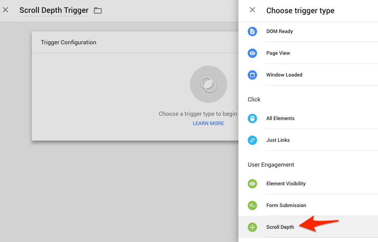Click the Just Links chain icon
The width and height of the screenshot is (378, 242).
click(252, 140)
